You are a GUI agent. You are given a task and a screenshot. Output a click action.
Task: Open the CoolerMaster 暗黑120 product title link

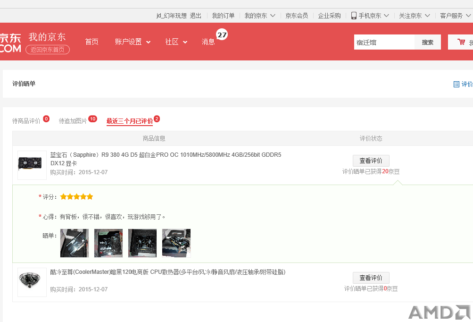tap(168, 272)
